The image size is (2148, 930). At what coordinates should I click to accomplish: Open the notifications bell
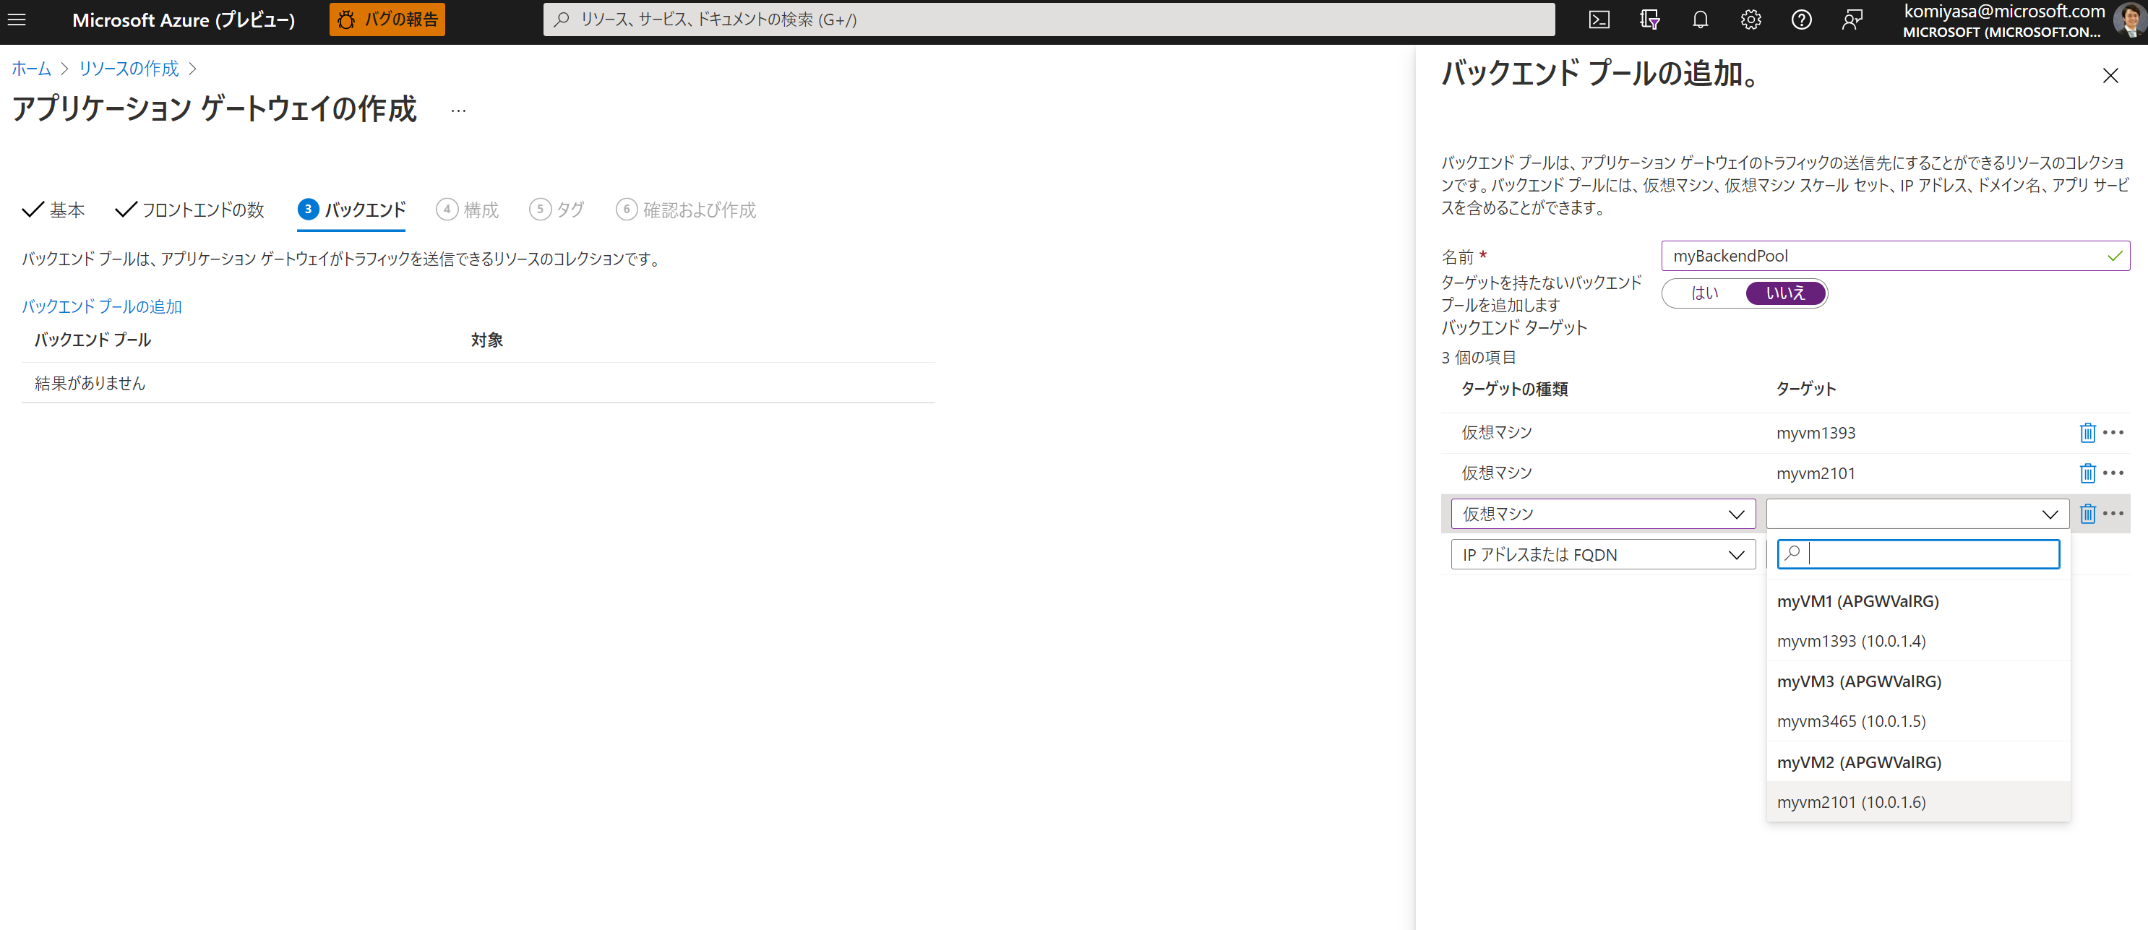tap(1699, 20)
